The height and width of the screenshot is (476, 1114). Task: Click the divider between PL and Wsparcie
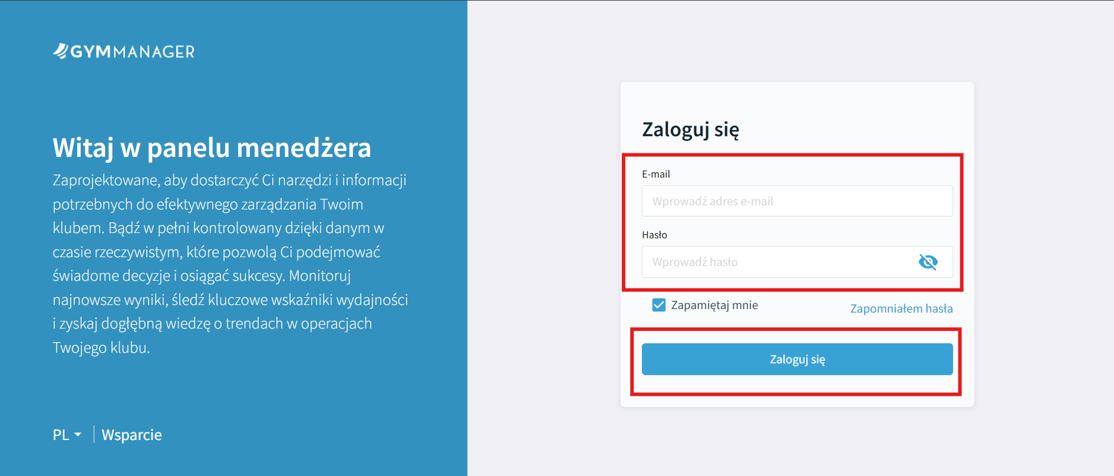coord(94,435)
